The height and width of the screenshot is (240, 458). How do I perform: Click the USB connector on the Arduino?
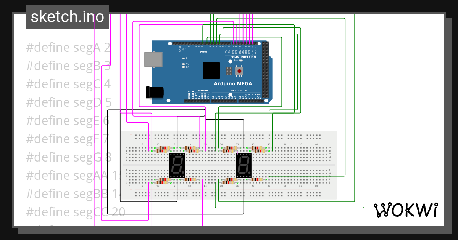tap(153, 59)
